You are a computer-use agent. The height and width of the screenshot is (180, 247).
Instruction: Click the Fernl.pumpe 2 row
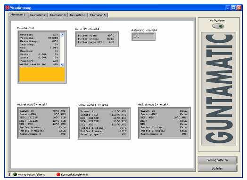tap(164, 134)
